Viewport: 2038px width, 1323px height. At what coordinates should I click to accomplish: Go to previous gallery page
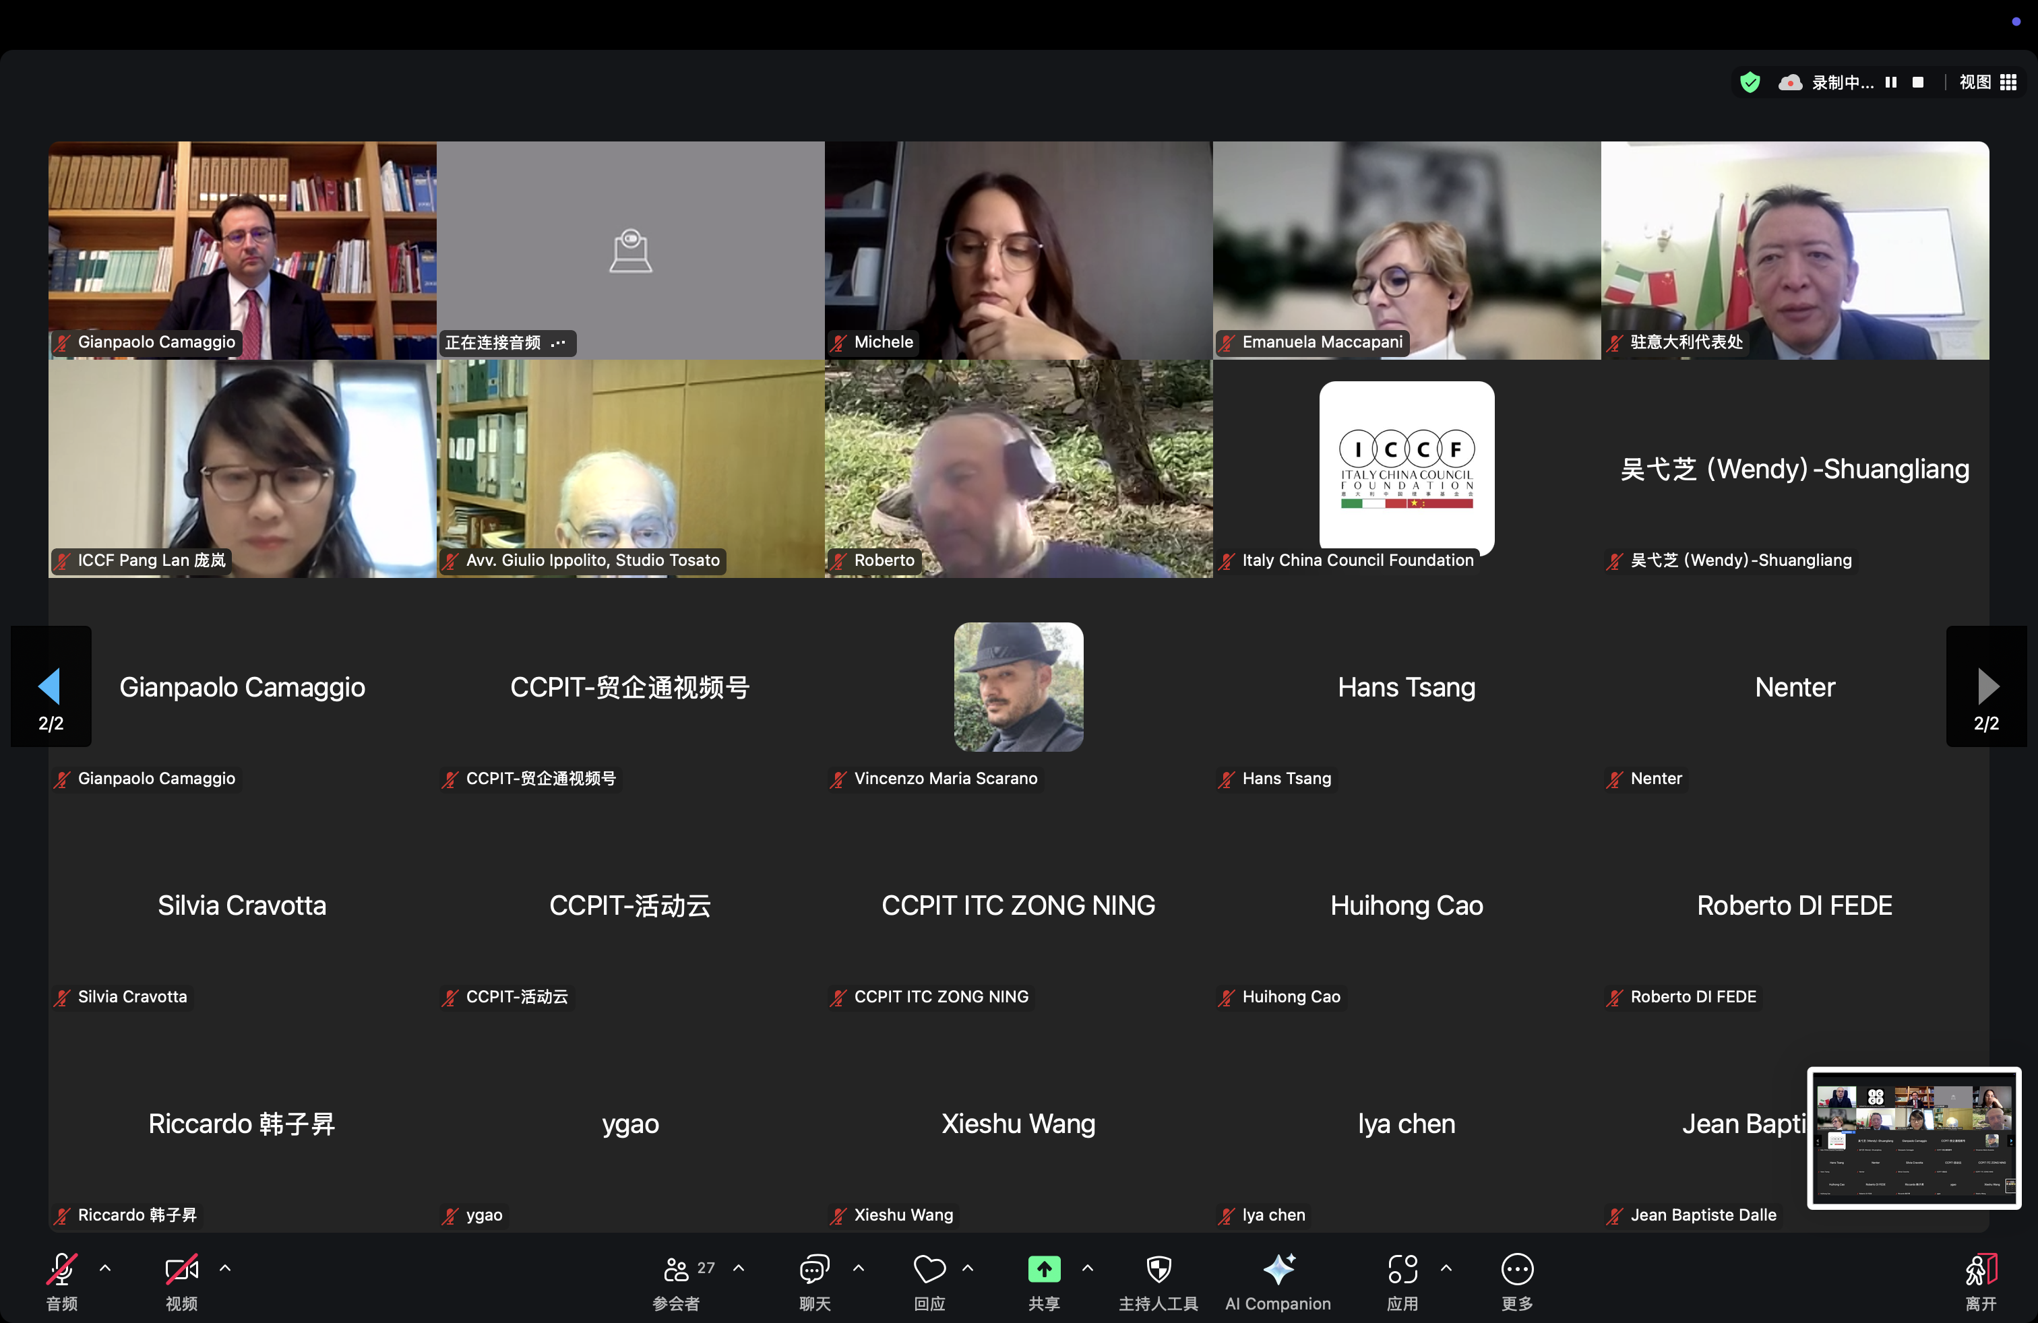50,686
